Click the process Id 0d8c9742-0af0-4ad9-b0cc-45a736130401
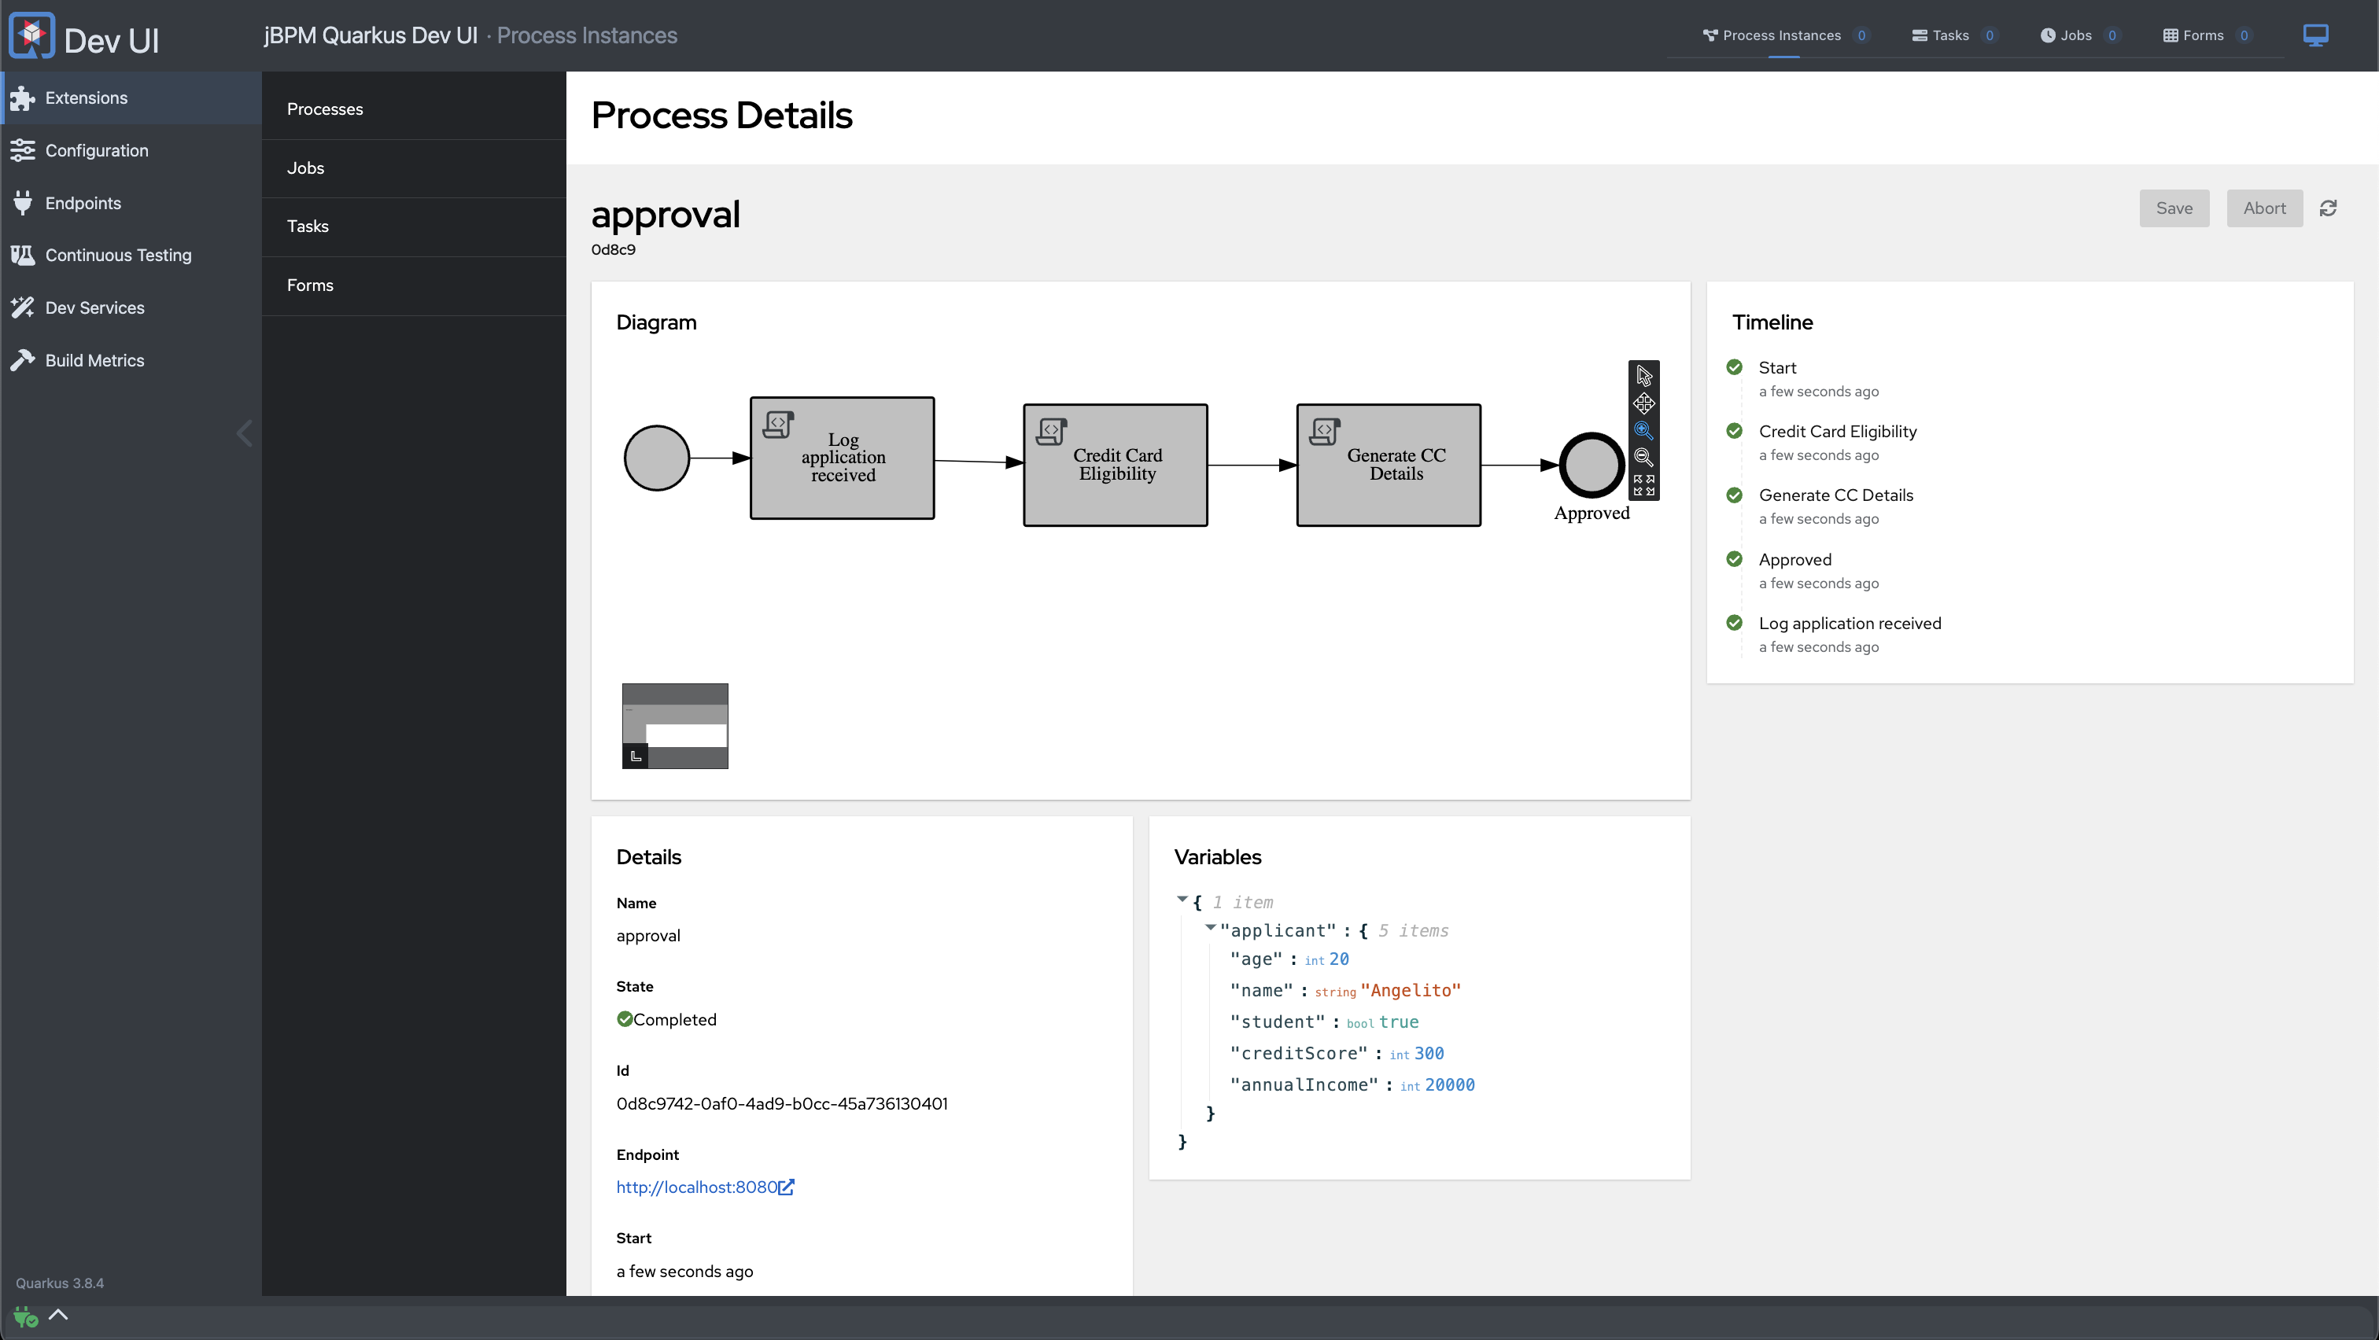 click(x=782, y=1104)
